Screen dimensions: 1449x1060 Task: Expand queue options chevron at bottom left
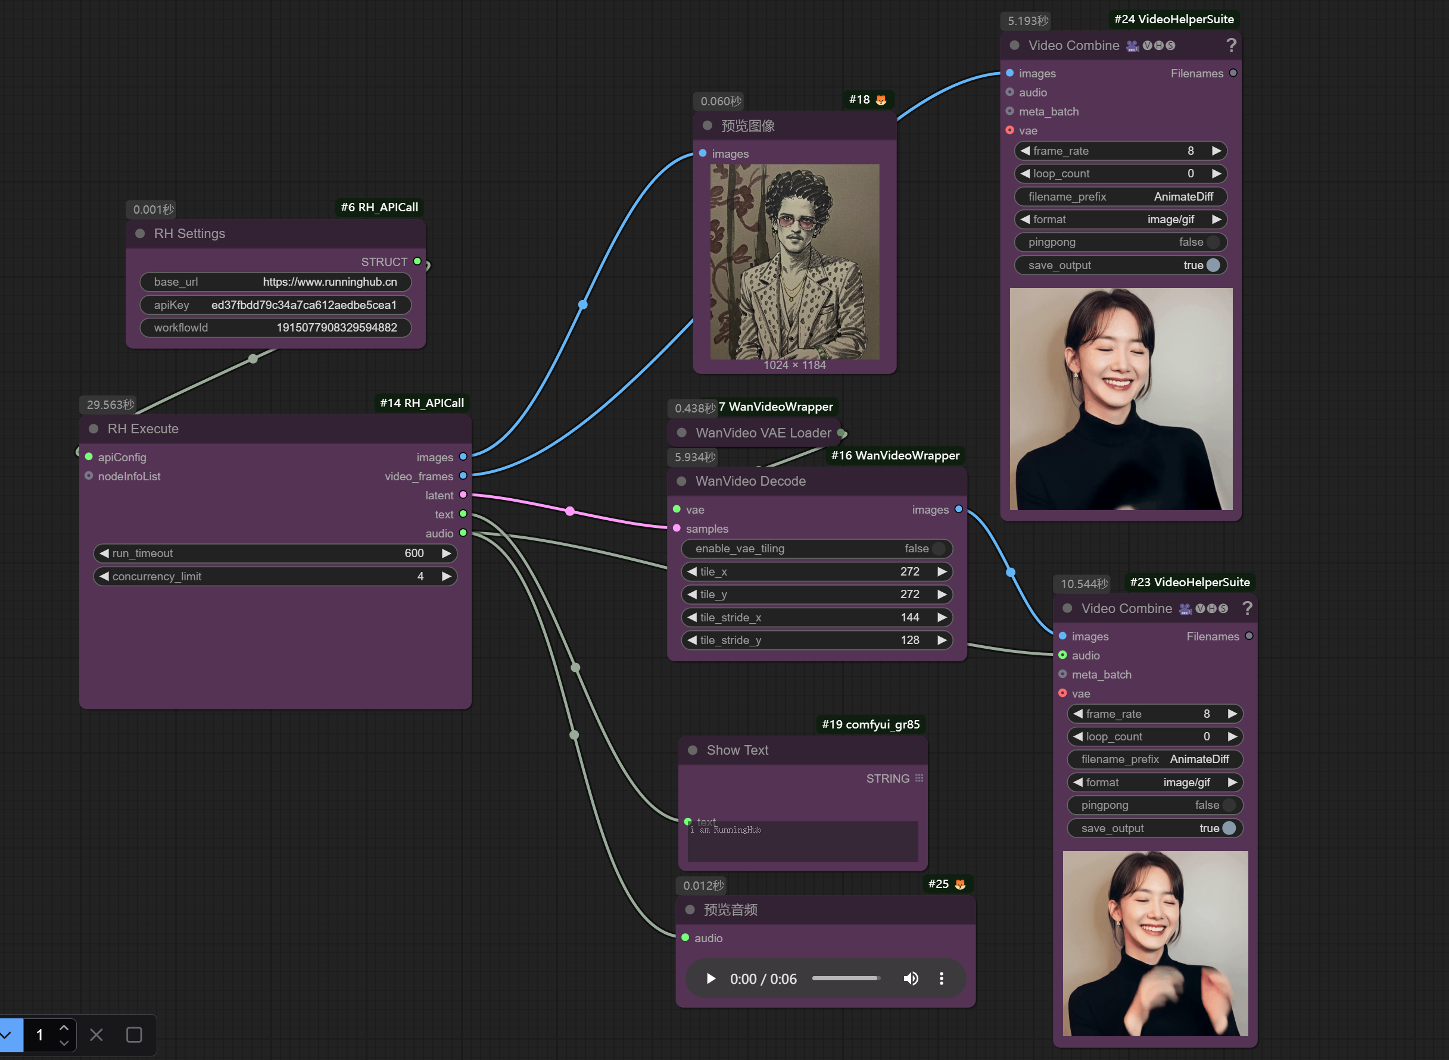point(7,1034)
